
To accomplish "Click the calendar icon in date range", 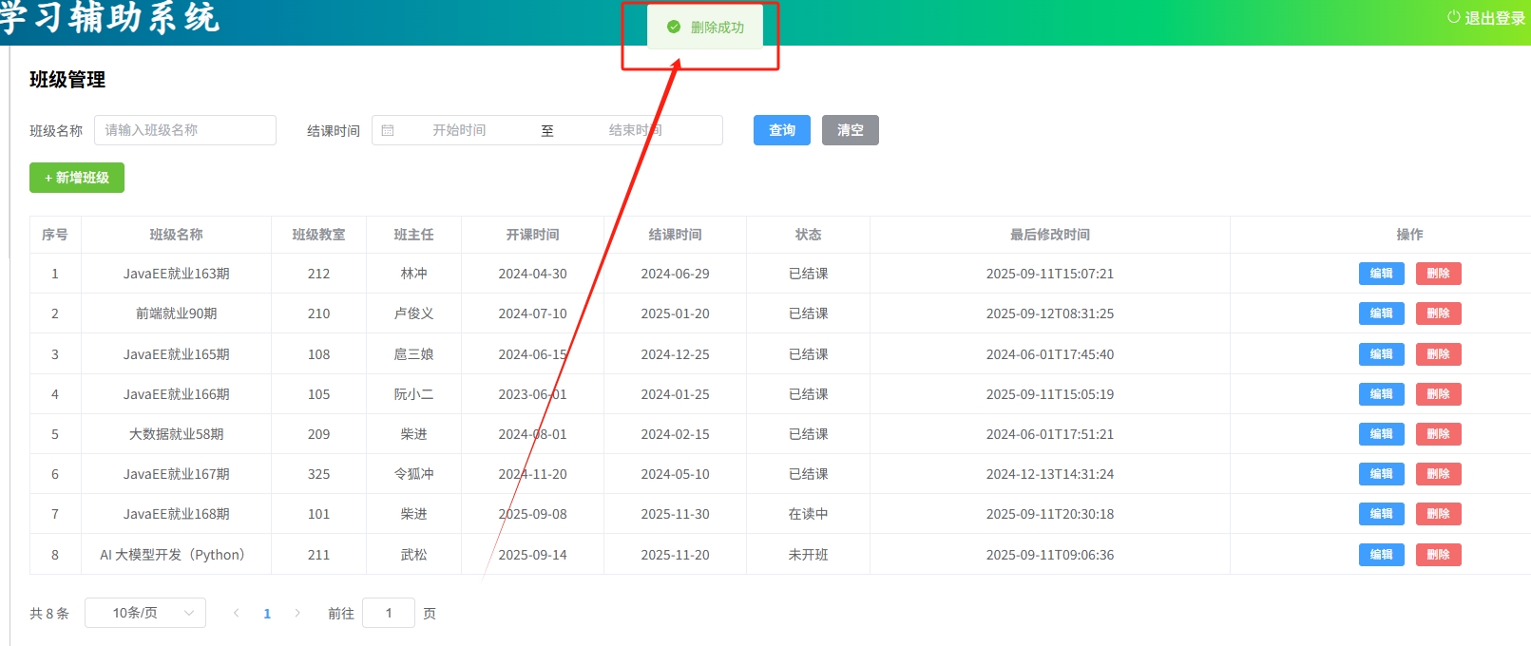I will point(388,130).
